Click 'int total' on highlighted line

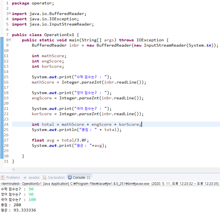point(43,124)
